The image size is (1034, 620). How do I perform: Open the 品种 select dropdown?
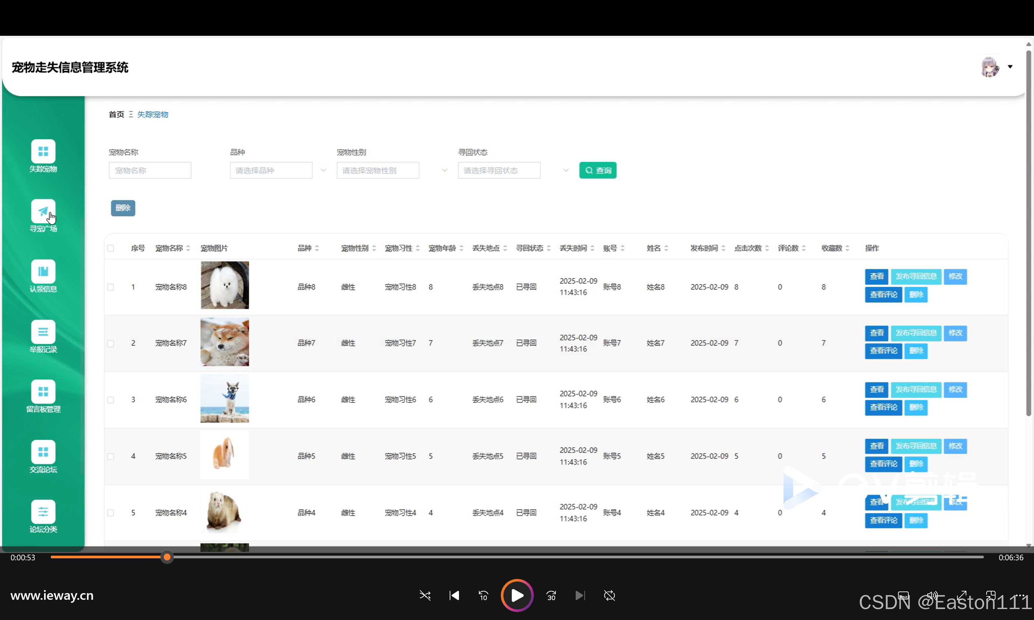click(x=271, y=170)
